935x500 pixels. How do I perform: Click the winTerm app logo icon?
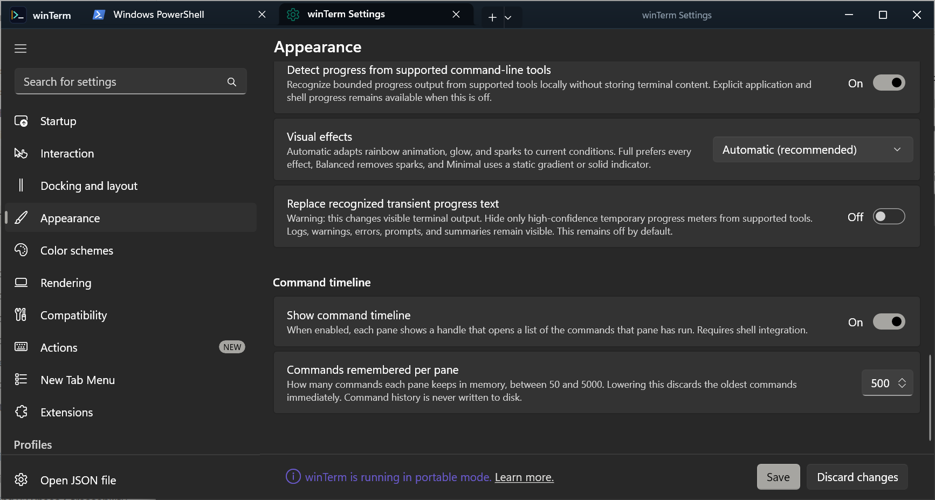[18, 15]
